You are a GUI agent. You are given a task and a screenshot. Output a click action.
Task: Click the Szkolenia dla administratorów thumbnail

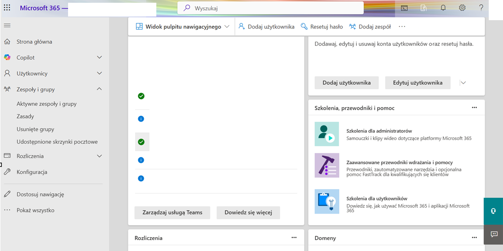326,134
